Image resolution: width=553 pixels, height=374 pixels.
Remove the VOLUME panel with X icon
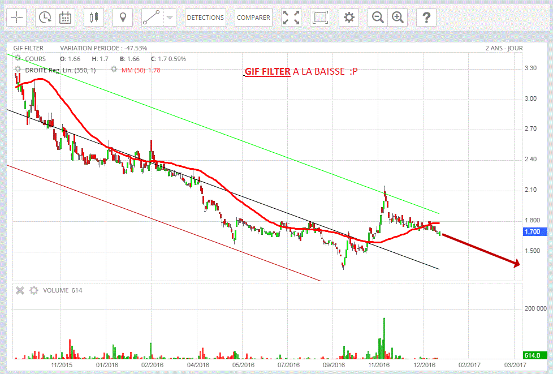coord(20,290)
